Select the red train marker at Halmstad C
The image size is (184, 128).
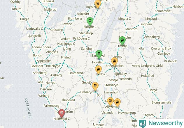pyautogui.click(x=62, y=113)
